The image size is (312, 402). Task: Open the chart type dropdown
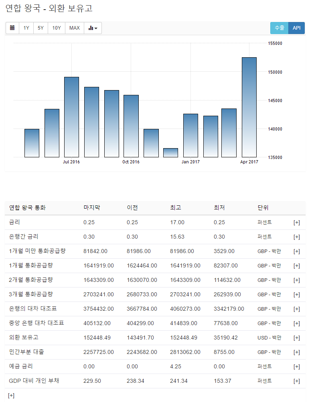point(93,28)
